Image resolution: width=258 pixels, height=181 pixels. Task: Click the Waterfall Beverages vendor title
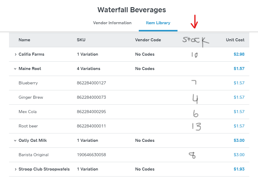click(132, 10)
